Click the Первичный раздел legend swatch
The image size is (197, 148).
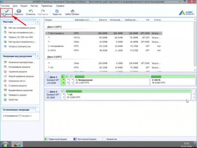46,139
